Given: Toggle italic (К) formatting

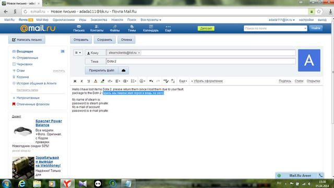Looking at the screenshot, I should tap(81, 81).
